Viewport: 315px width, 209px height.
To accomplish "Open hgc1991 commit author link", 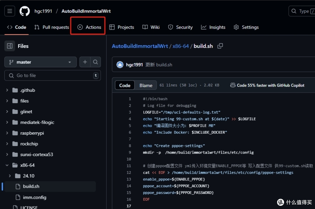I will click(x=134, y=65).
